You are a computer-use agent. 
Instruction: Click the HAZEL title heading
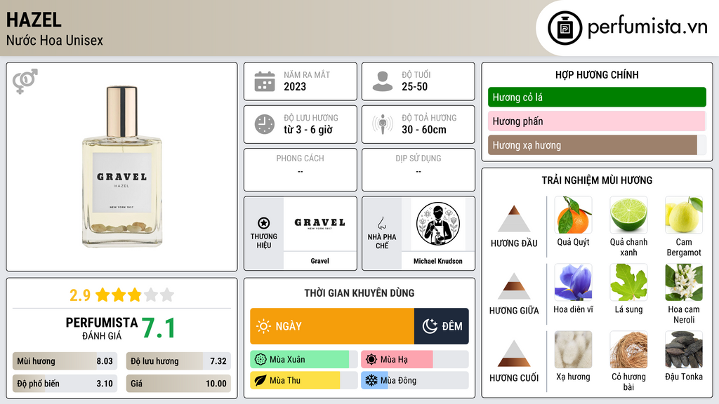coord(34,20)
